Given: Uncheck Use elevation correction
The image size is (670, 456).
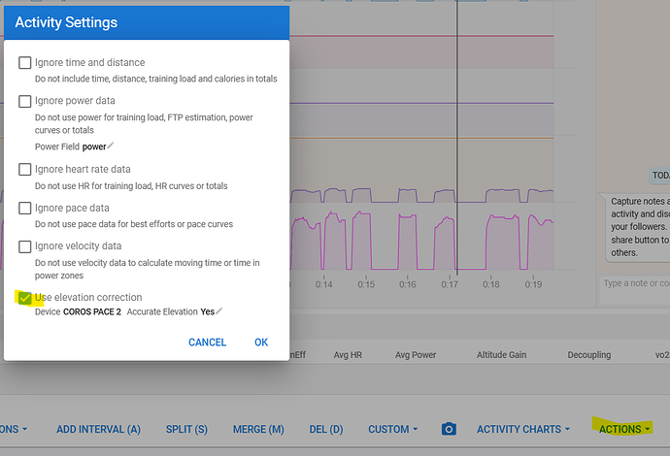Looking at the screenshot, I should [x=25, y=298].
